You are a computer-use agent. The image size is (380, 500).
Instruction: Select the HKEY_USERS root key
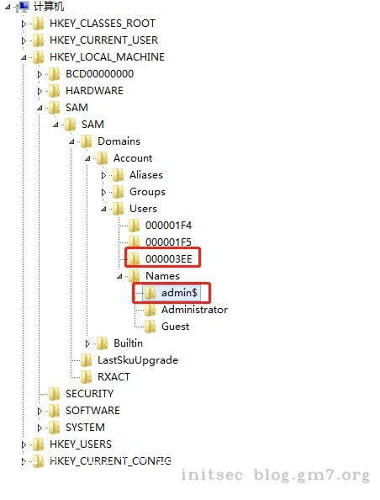(81, 444)
